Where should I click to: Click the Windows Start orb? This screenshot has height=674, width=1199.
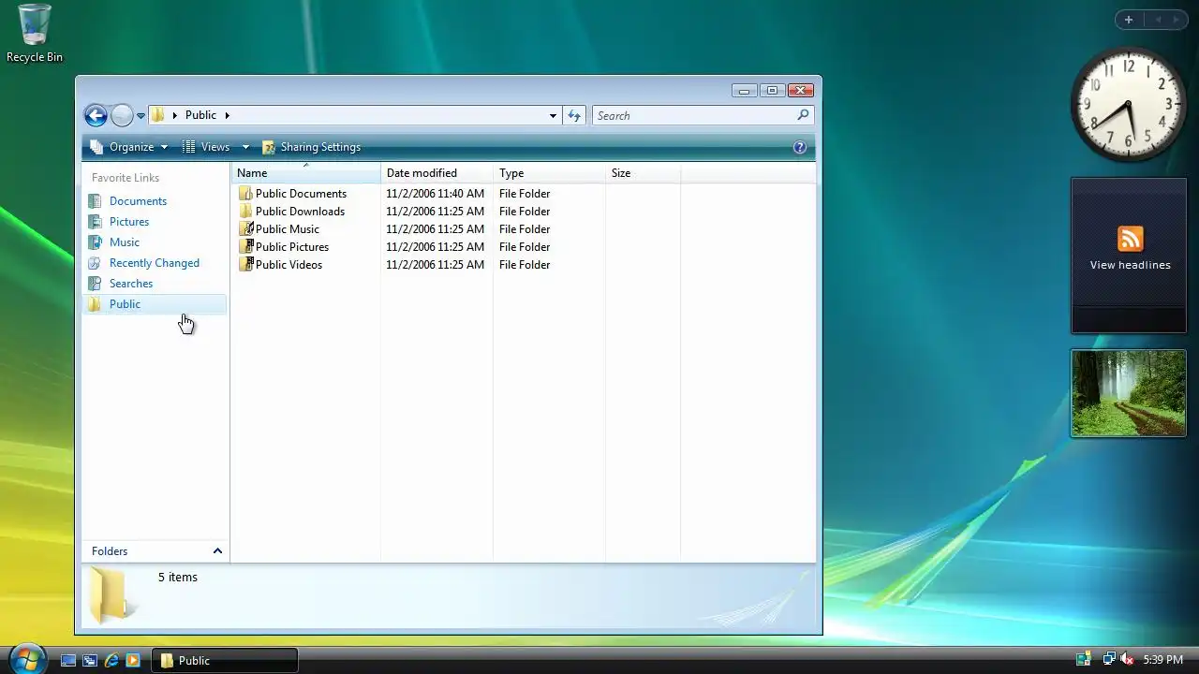25,659
